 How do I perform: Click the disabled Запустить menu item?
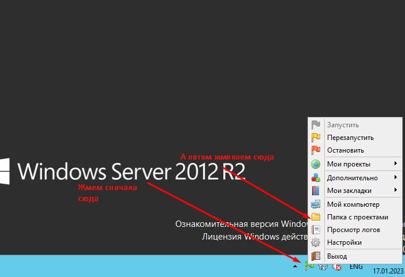[x=355, y=125]
